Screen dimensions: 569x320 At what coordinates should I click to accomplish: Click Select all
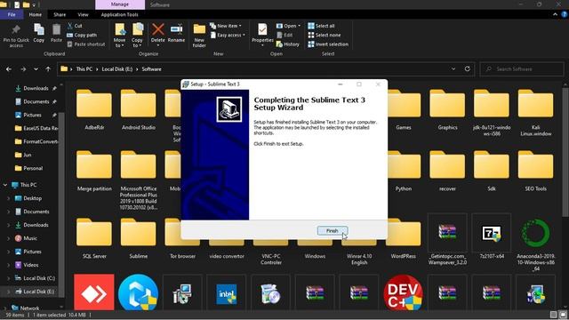321,26
